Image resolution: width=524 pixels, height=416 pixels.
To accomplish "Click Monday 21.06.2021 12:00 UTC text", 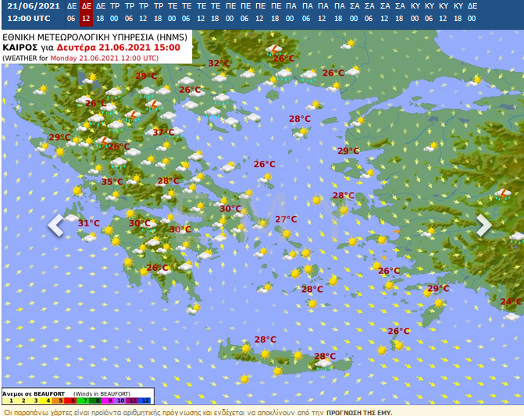I will click(104, 58).
